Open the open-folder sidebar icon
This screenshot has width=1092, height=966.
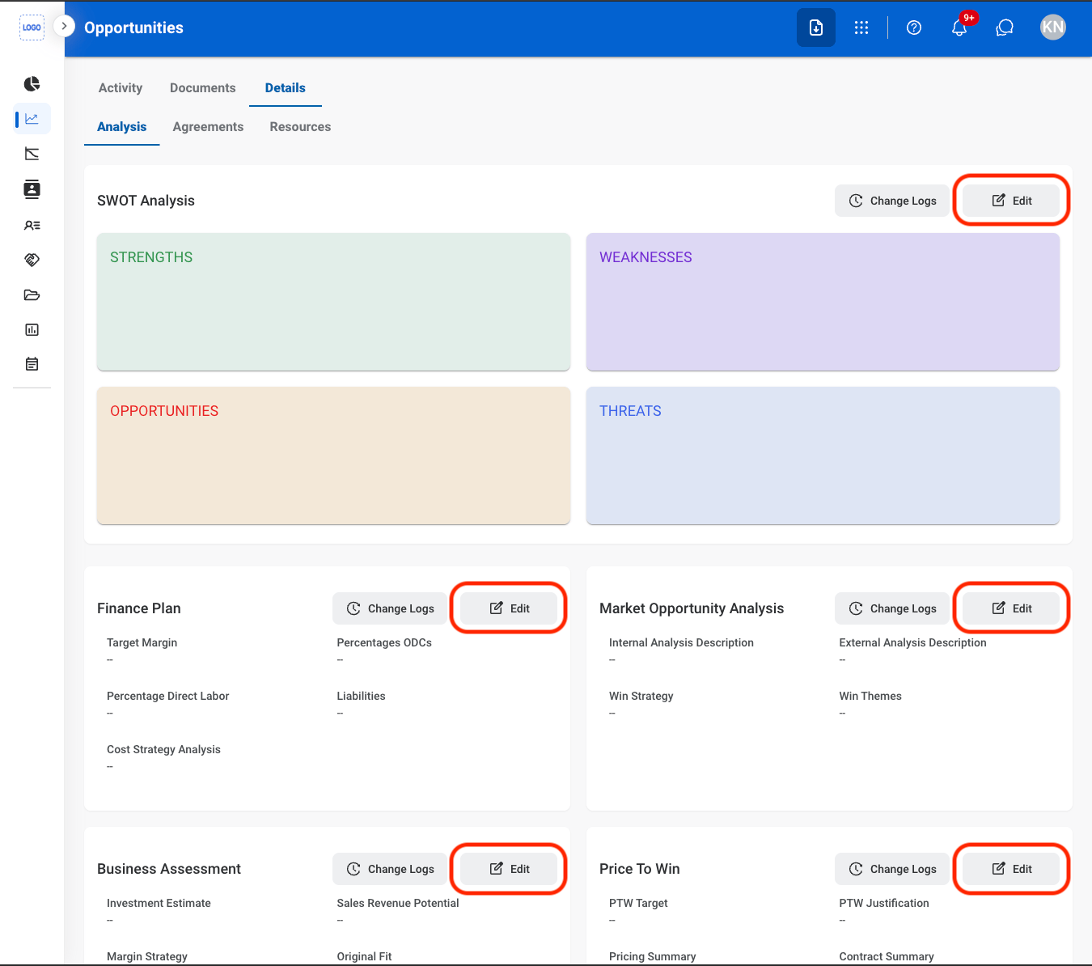32,294
